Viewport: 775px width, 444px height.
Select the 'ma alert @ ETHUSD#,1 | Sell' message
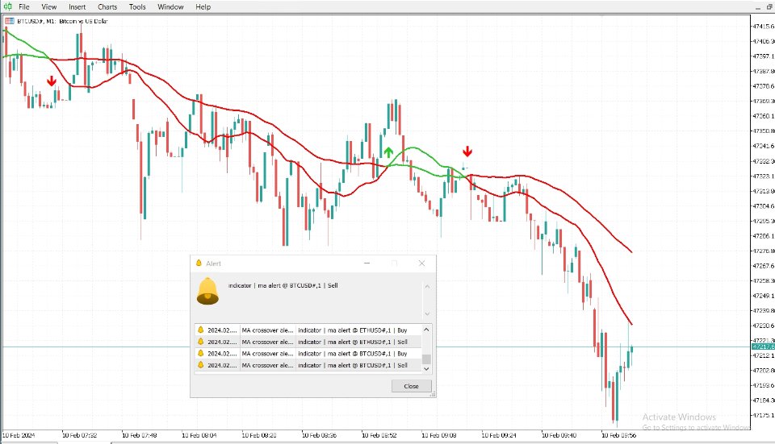tap(353, 342)
